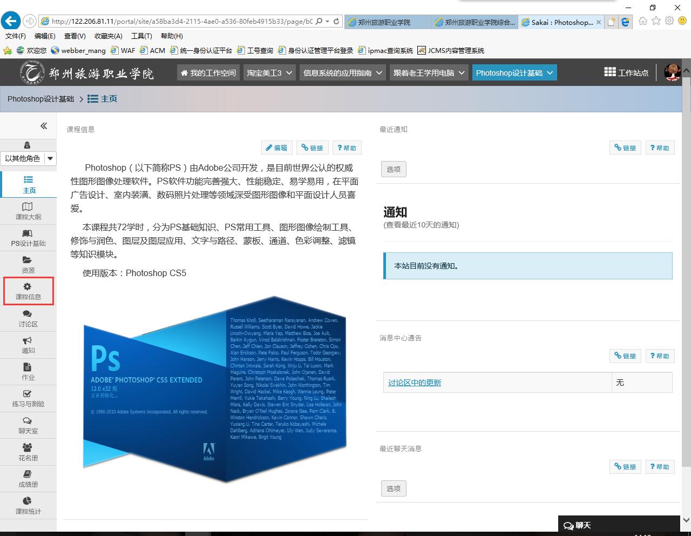Image resolution: width=691 pixels, height=536 pixels.
Task: Switch to the Sakai : Photoshop browser tab
Action: pyautogui.click(x=560, y=22)
